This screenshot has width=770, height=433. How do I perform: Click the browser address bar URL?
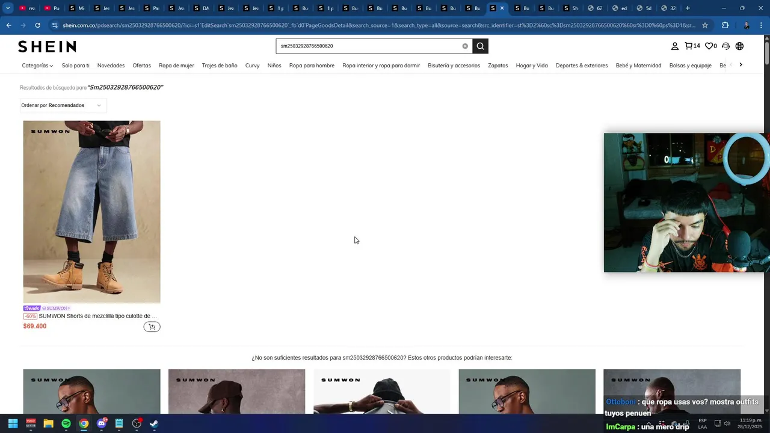click(378, 25)
